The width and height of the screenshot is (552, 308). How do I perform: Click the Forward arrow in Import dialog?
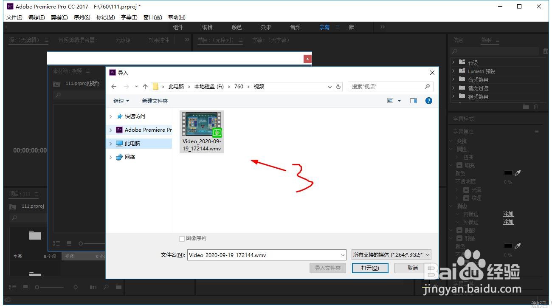pyautogui.click(x=126, y=86)
